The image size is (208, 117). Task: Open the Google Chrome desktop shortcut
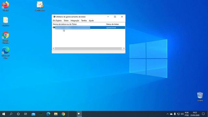(x=6, y=37)
